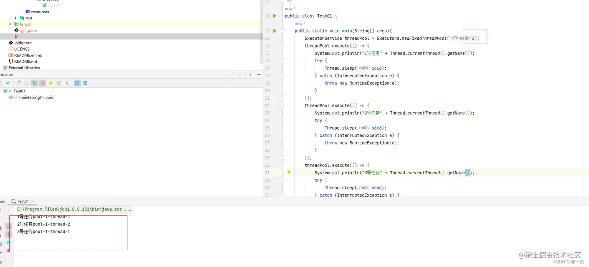The width and height of the screenshot is (589, 267).
Task: Click 'new *' hint above class declaration
Action: (290, 9)
